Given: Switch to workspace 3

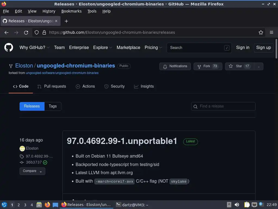Looking at the screenshot, I should click(x=25, y=205).
